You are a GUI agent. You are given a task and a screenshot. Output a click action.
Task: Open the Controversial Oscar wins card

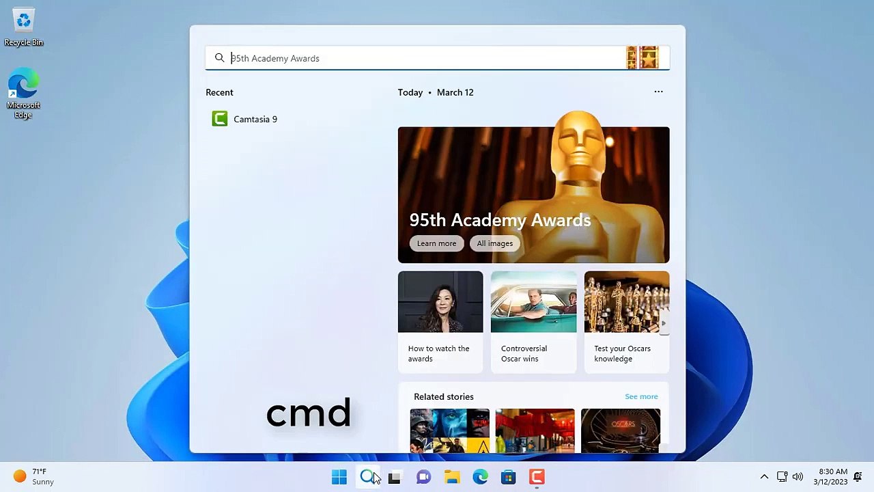(533, 322)
